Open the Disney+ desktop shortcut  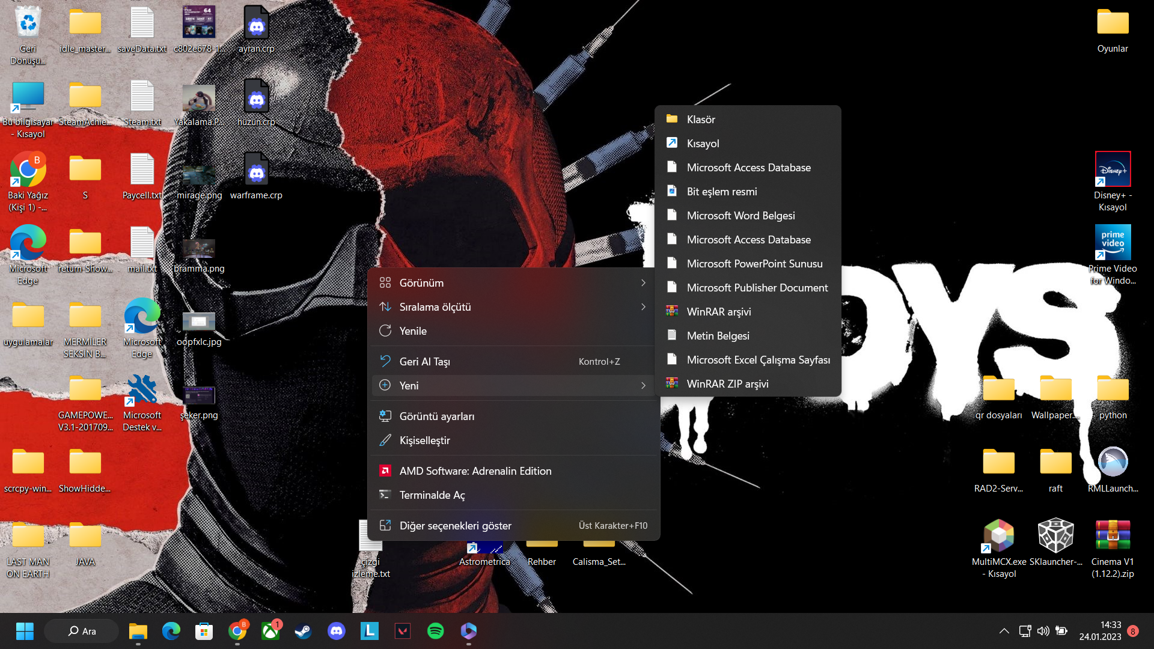[1112, 170]
